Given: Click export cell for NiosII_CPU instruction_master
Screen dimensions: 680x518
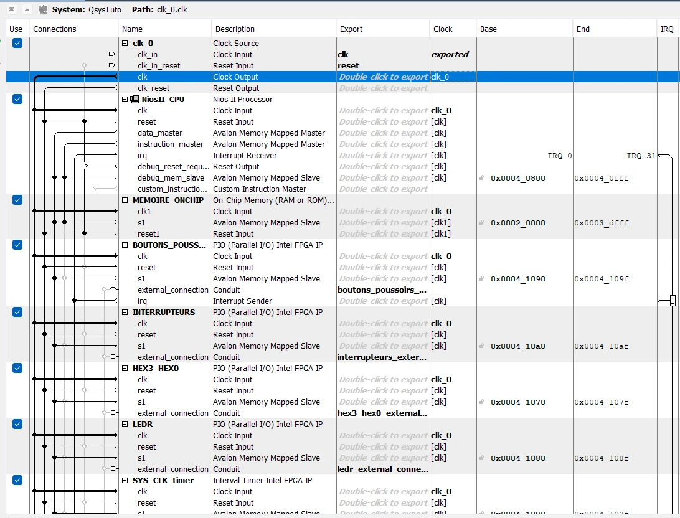Looking at the screenshot, I should click(383, 144).
